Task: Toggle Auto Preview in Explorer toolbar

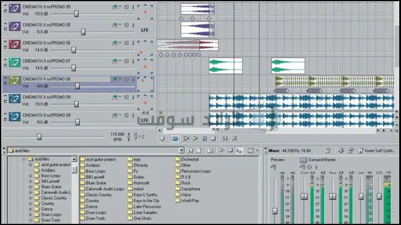Action: (239, 151)
